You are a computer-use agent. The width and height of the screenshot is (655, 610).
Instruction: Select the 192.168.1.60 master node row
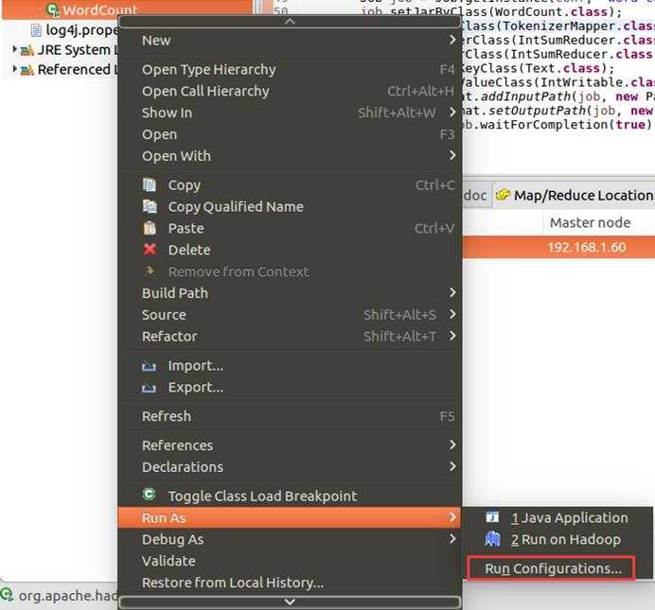(x=558, y=247)
